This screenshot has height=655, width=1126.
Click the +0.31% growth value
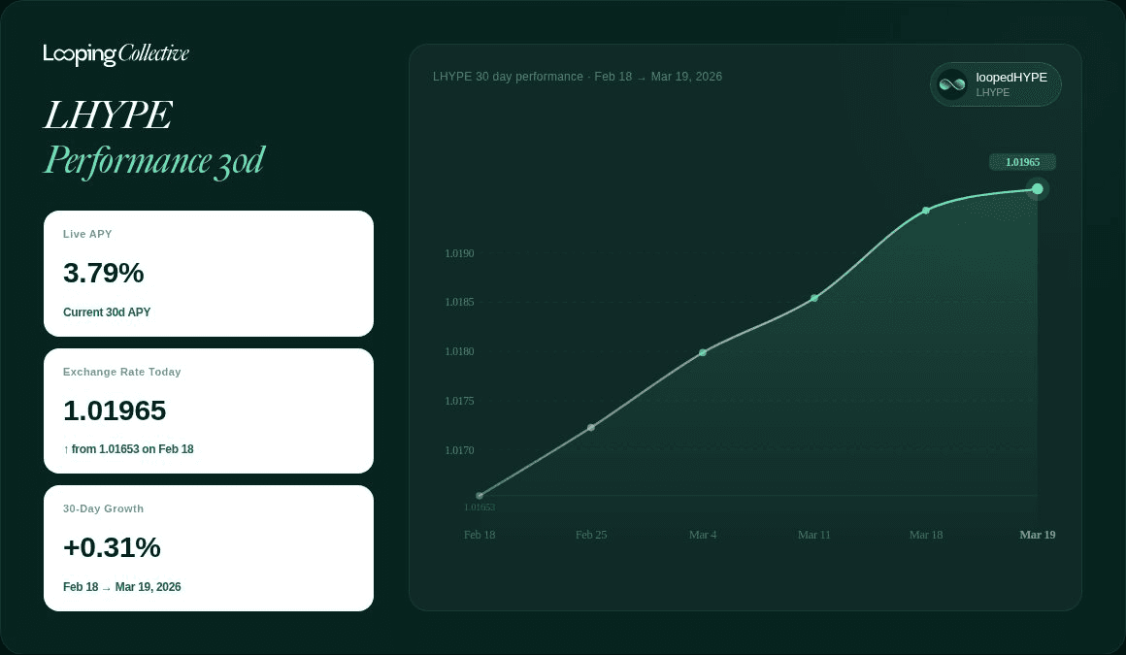click(x=112, y=547)
